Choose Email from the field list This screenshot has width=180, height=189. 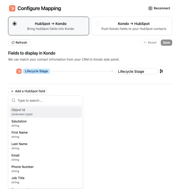45,158
